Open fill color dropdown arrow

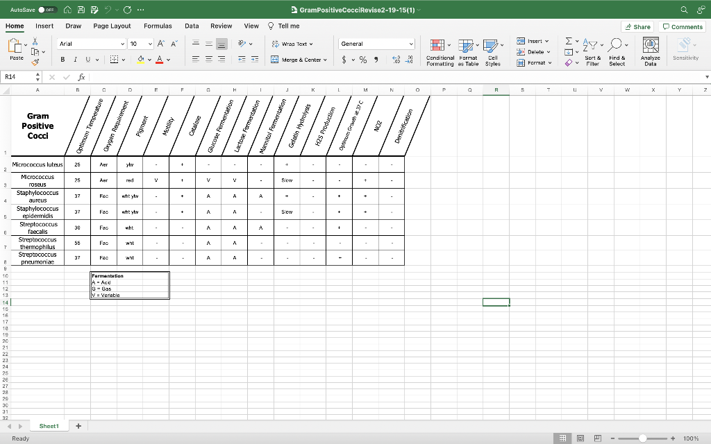pos(149,60)
